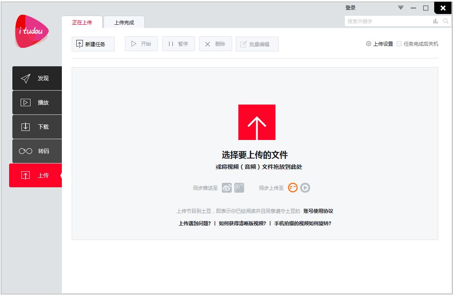The image size is (454, 296).
Task: Click the second sync push platform icon
Action: [239, 188]
